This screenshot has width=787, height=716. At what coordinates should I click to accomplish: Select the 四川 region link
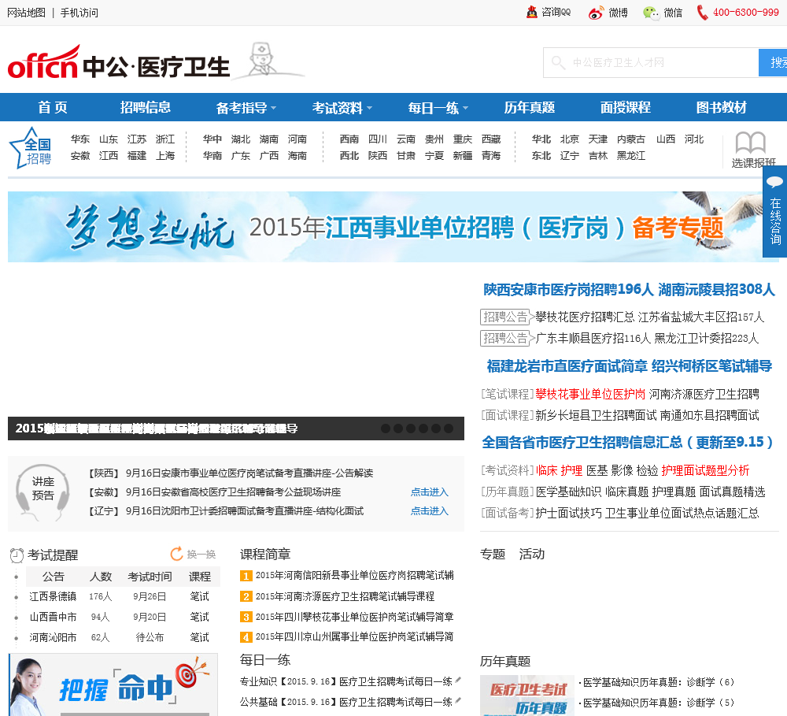(x=378, y=139)
